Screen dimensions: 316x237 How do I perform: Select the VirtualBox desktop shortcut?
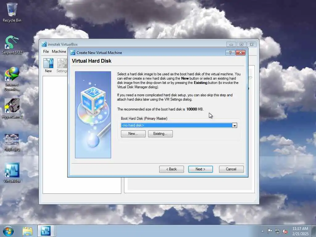click(12, 173)
